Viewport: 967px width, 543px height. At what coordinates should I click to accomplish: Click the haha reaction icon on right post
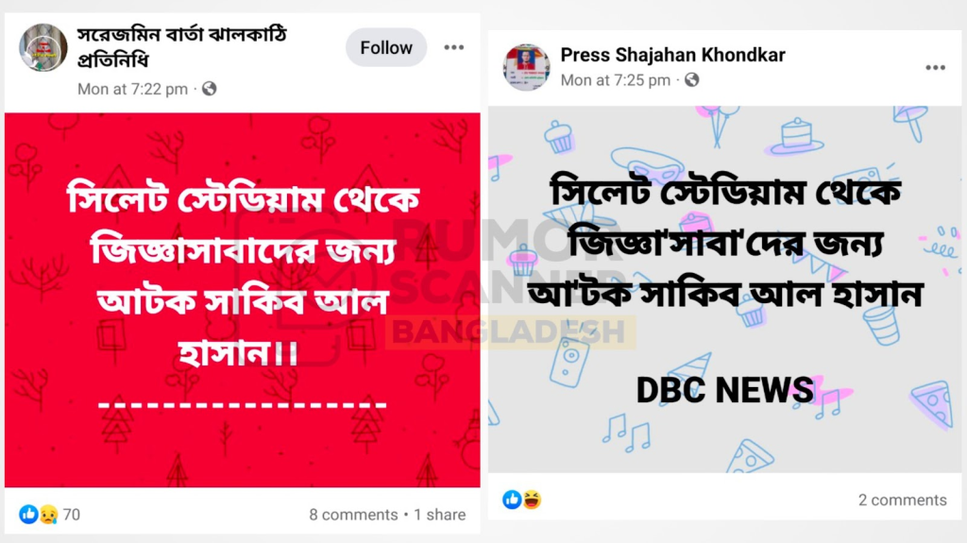pos(532,500)
